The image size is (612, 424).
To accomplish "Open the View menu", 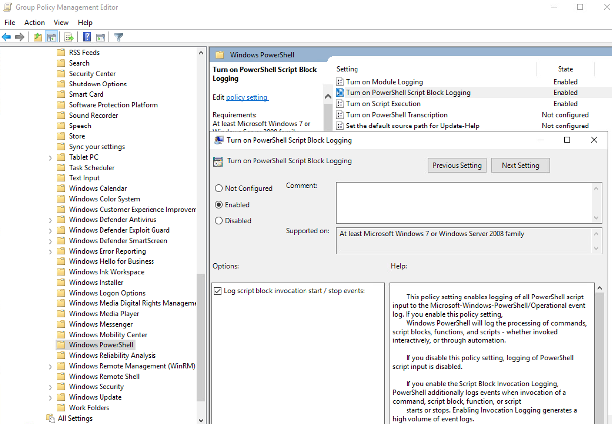I will pos(61,22).
